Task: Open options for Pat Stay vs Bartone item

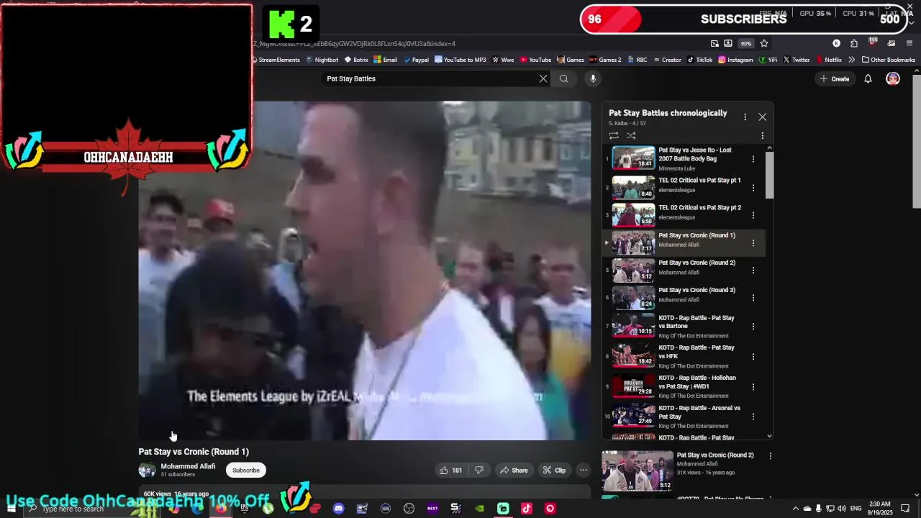Action: click(x=753, y=327)
